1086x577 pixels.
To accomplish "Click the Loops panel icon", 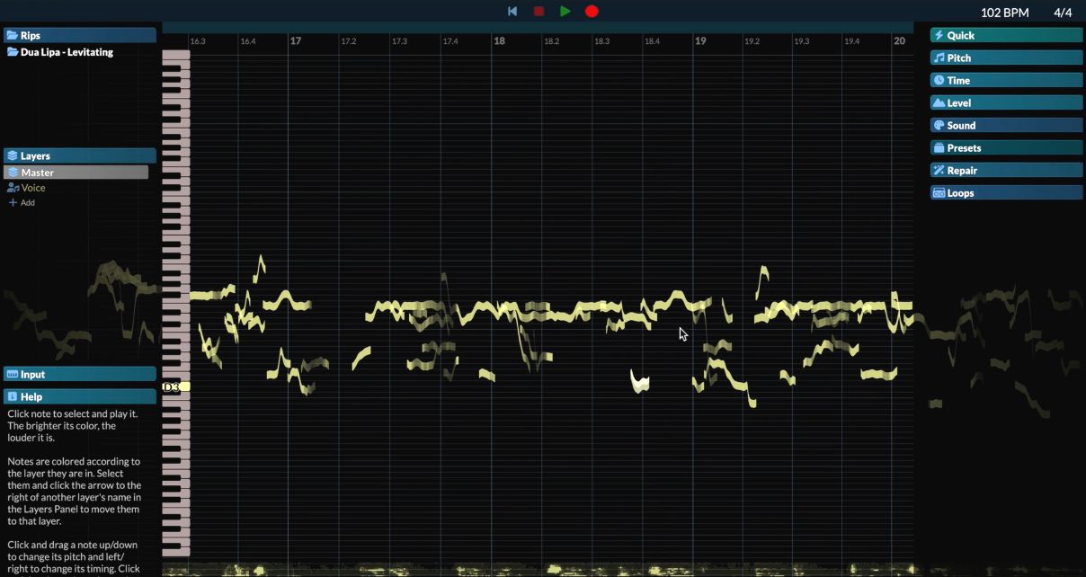I will (939, 193).
